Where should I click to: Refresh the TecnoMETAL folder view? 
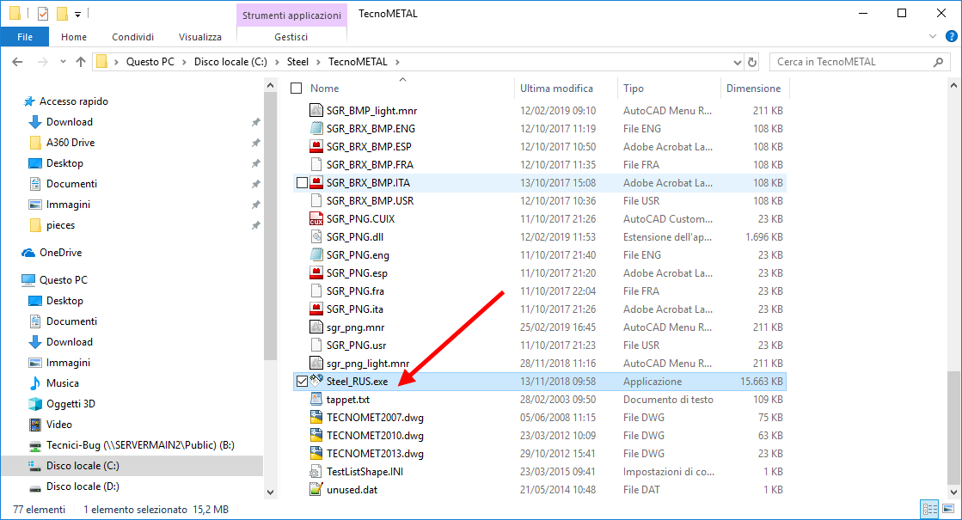click(x=752, y=62)
